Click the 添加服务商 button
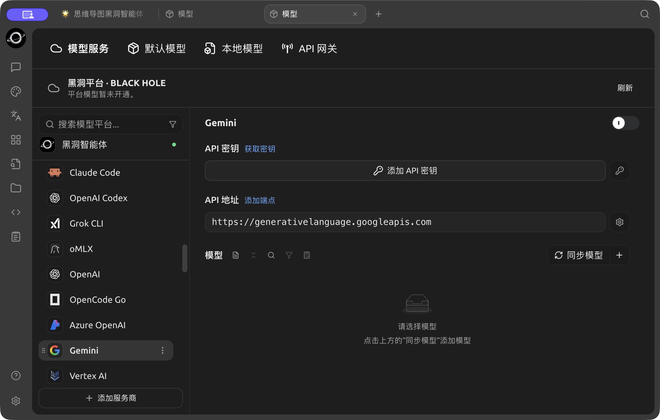Viewport: 660px width, 420px height. (111, 398)
